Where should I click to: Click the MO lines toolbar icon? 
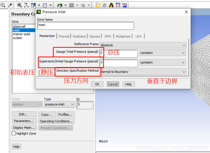point(124,5)
